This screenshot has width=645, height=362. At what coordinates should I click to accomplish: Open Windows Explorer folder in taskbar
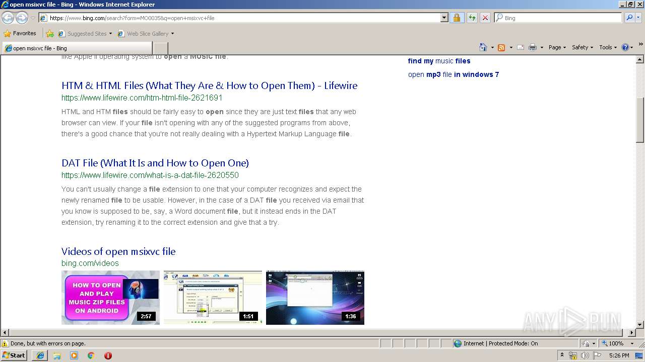point(57,355)
